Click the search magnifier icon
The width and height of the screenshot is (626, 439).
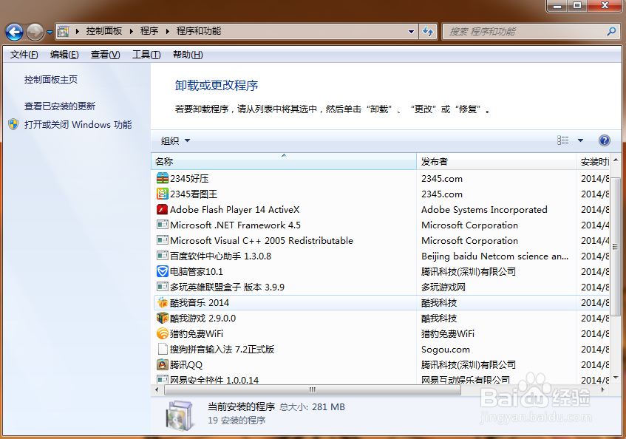point(611,31)
